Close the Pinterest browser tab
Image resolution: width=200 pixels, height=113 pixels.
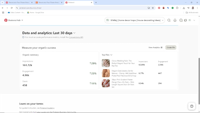[91, 2]
